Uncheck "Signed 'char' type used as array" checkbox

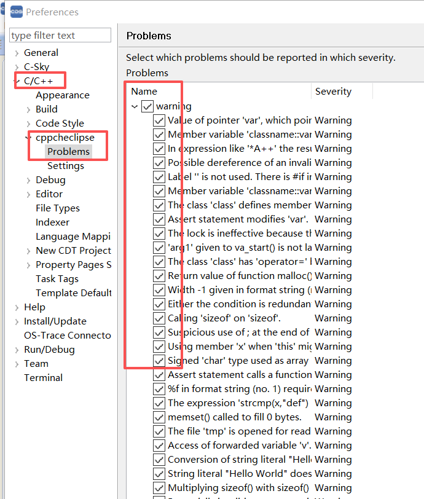[x=159, y=361]
